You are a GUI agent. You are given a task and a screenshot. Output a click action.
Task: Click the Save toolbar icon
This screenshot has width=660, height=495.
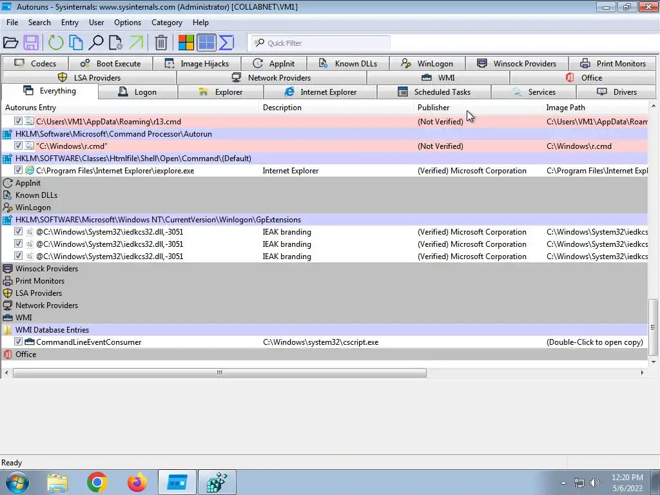(31, 43)
